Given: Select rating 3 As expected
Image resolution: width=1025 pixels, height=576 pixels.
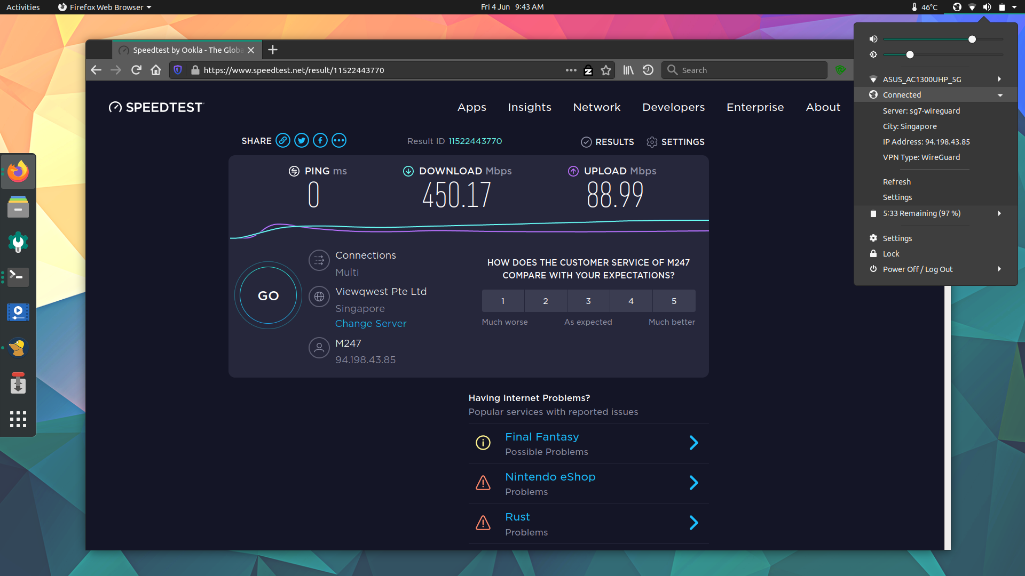Looking at the screenshot, I should (588, 301).
